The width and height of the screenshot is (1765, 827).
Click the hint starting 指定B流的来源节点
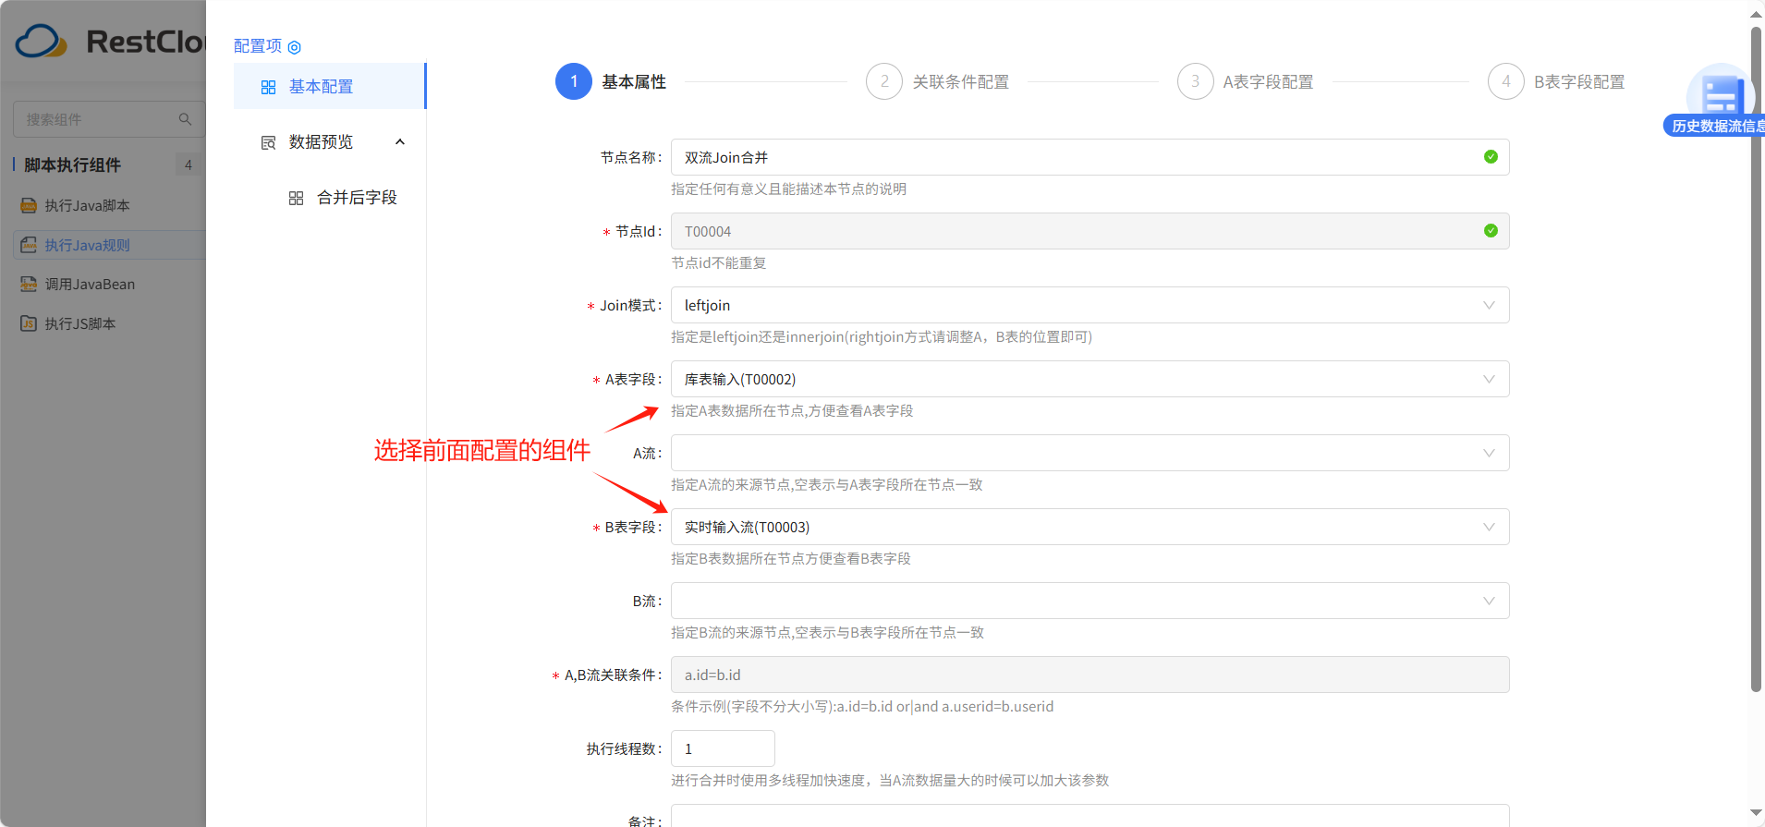pyautogui.click(x=828, y=633)
